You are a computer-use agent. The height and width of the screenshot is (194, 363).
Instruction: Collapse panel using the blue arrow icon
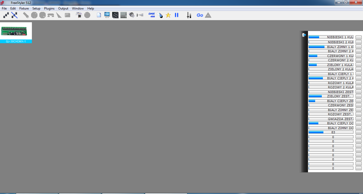click(x=304, y=35)
